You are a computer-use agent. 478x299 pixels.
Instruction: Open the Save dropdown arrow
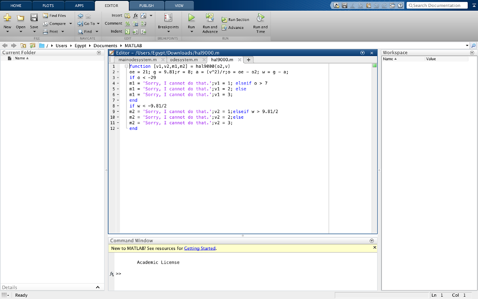pyautogui.click(x=34, y=31)
